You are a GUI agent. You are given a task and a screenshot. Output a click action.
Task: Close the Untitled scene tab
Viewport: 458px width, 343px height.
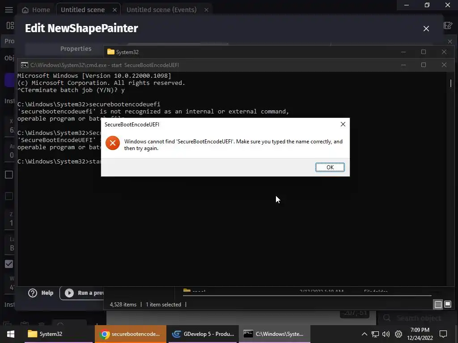coord(114,10)
